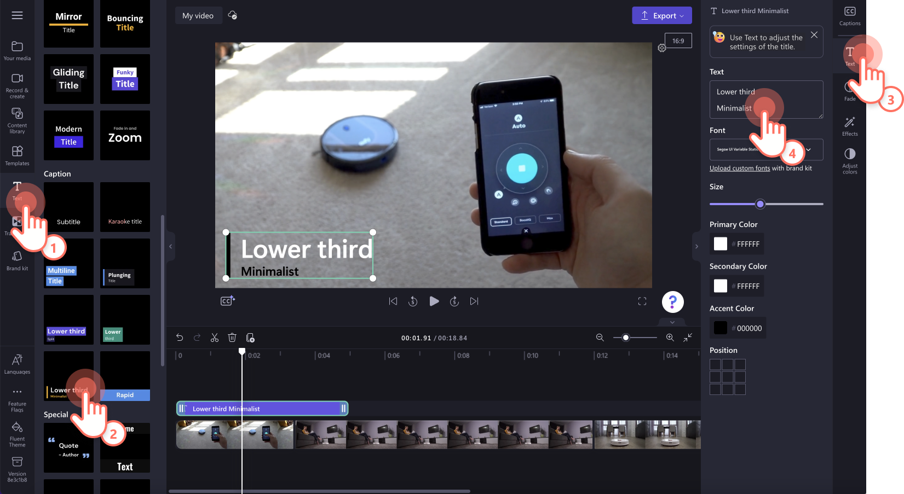Screen dimensions: 904x494
Task: Open Your media sidebar tab
Action: 17,50
